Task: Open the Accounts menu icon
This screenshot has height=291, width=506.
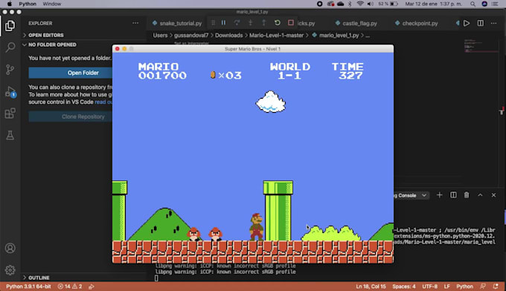Action: [10, 248]
